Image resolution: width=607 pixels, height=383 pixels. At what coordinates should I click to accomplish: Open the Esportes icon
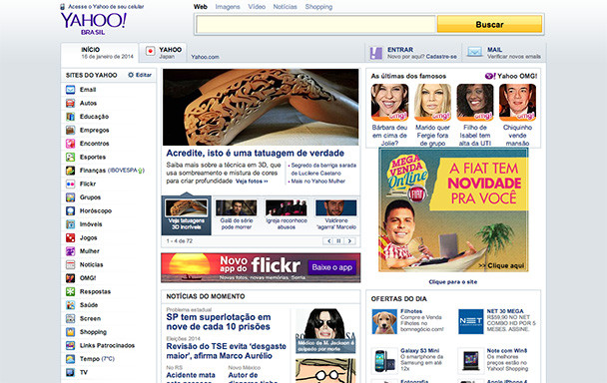coord(70,157)
